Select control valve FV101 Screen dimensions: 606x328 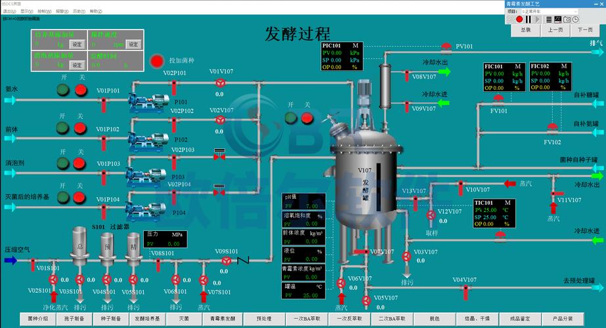coord(499,100)
